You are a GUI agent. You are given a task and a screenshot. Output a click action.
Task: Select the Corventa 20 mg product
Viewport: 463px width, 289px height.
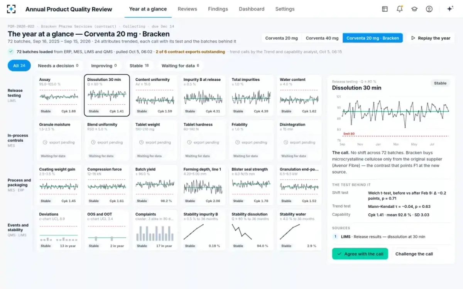point(281,38)
